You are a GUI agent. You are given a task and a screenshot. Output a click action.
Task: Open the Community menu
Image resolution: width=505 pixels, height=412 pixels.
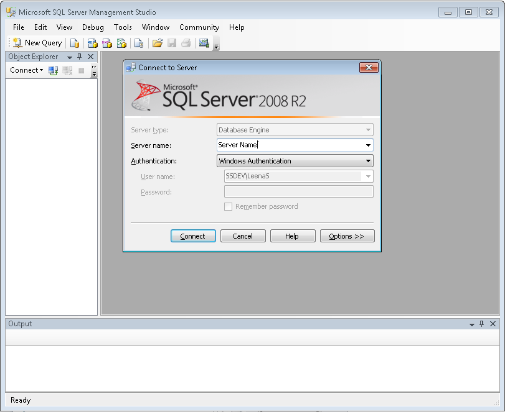coord(199,27)
